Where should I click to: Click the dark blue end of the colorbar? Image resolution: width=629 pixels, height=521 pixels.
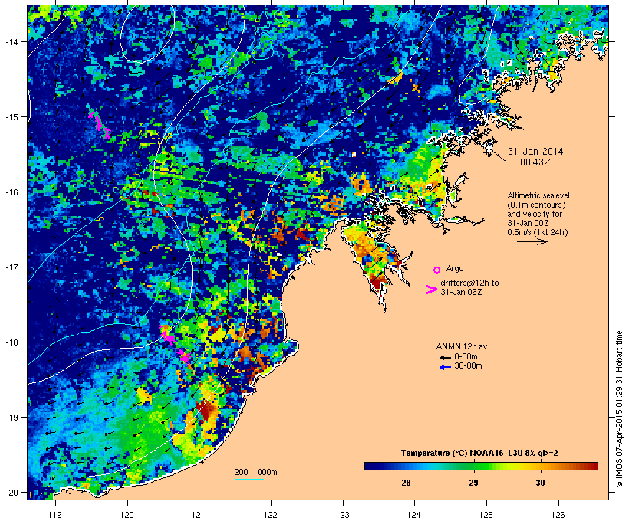click(371, 466)
